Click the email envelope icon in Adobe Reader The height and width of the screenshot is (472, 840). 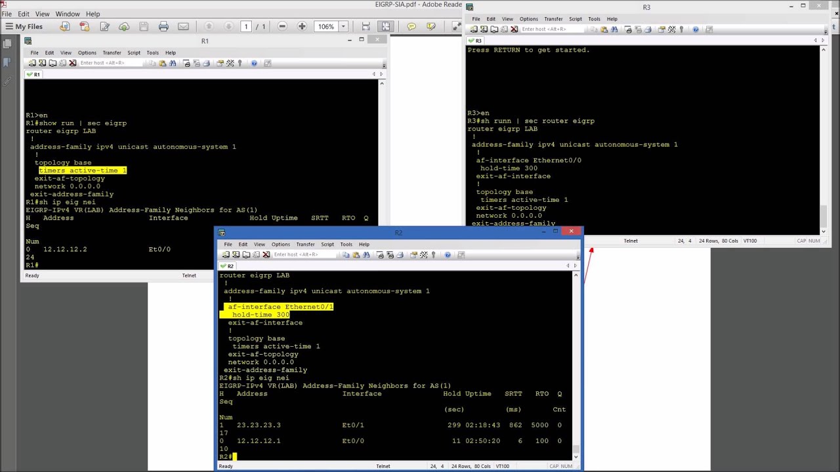[183, 26]
